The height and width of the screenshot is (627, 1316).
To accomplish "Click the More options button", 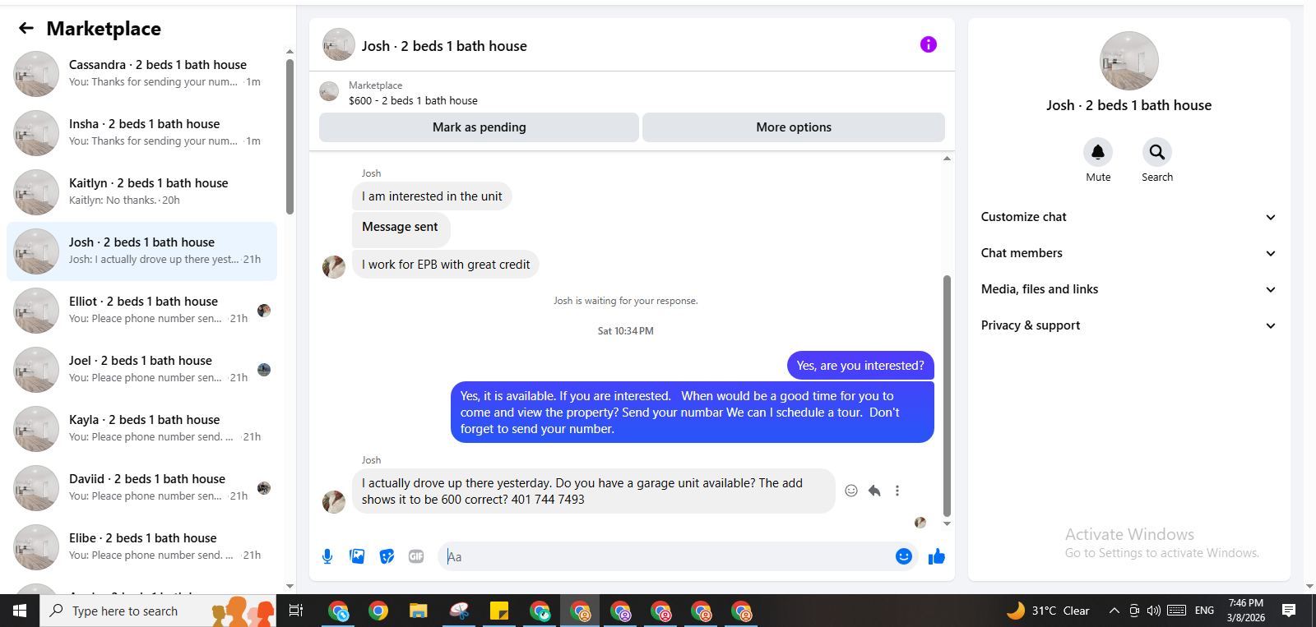I will (x=794, y=127).
